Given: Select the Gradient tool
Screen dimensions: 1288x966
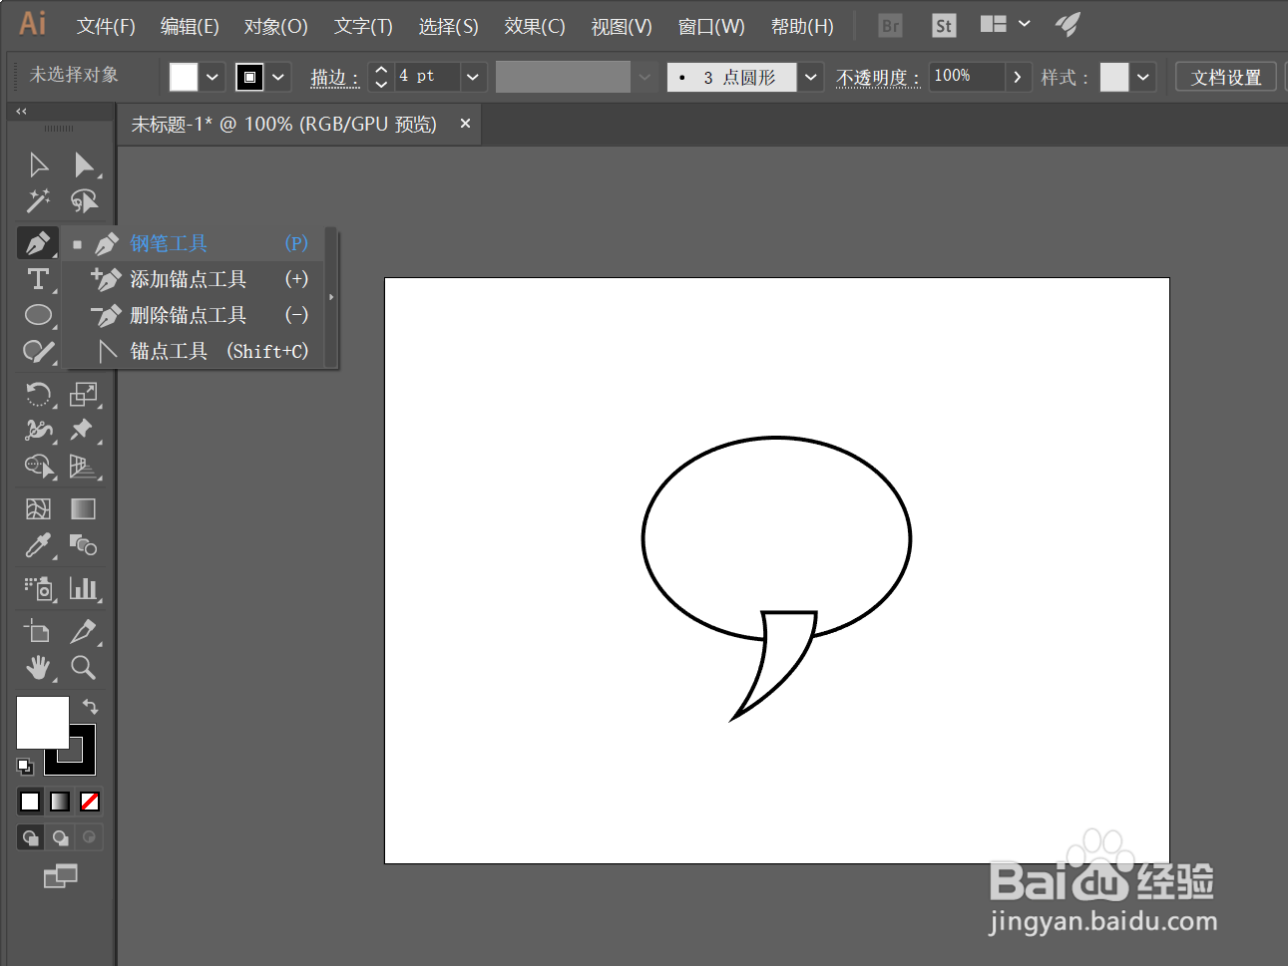Looking at the screenshot, I should point(83,509).
